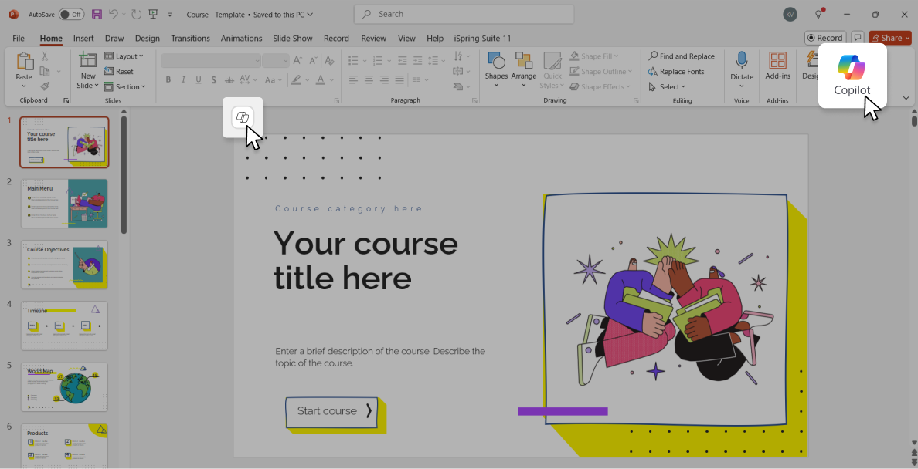Open the Section dropdown

pyautogui.click(x=124, y=86)
